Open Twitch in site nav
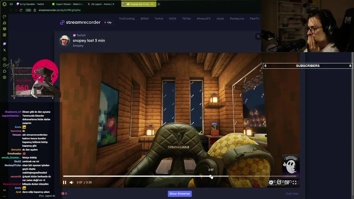Screen dimensions: 354x199 159,19
